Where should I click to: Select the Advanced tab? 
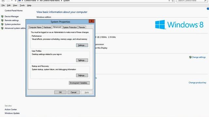(57, 27)
